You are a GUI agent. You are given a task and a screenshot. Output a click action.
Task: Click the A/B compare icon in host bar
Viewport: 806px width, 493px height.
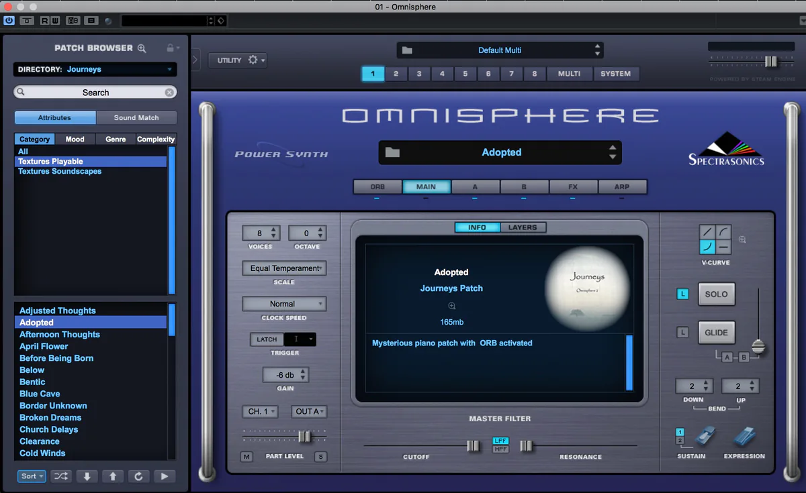click(x=73, y=21)
